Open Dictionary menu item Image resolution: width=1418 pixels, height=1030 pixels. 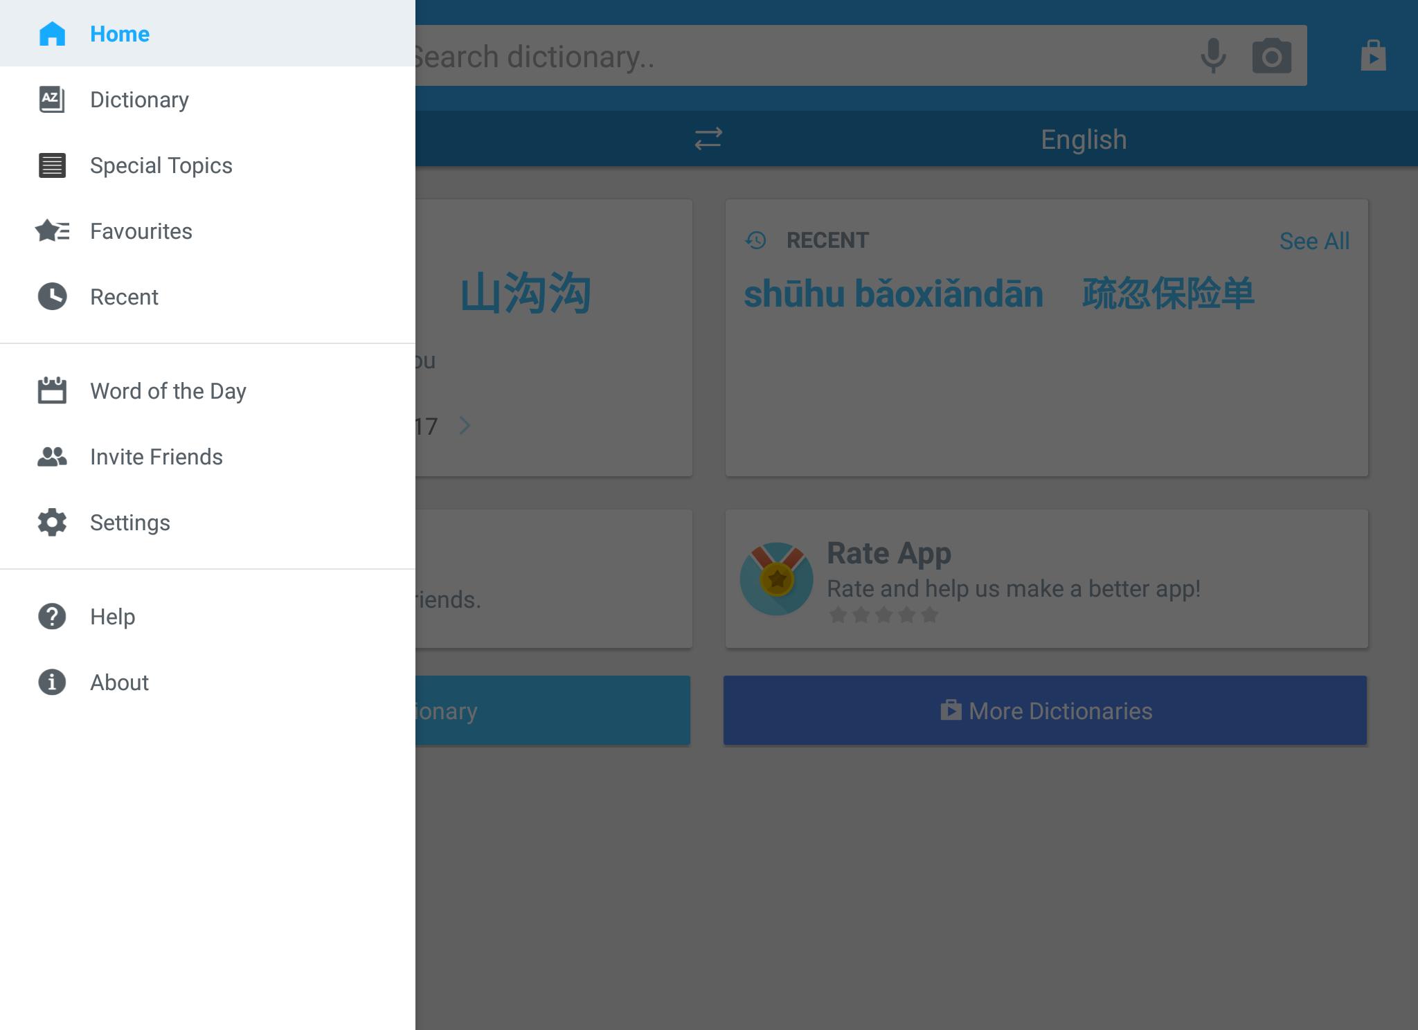(208, 99)
